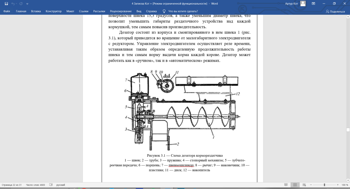Open the Макет ribbon tab
The width and height of the screenshot is (350, 189).
click(70, 11)
